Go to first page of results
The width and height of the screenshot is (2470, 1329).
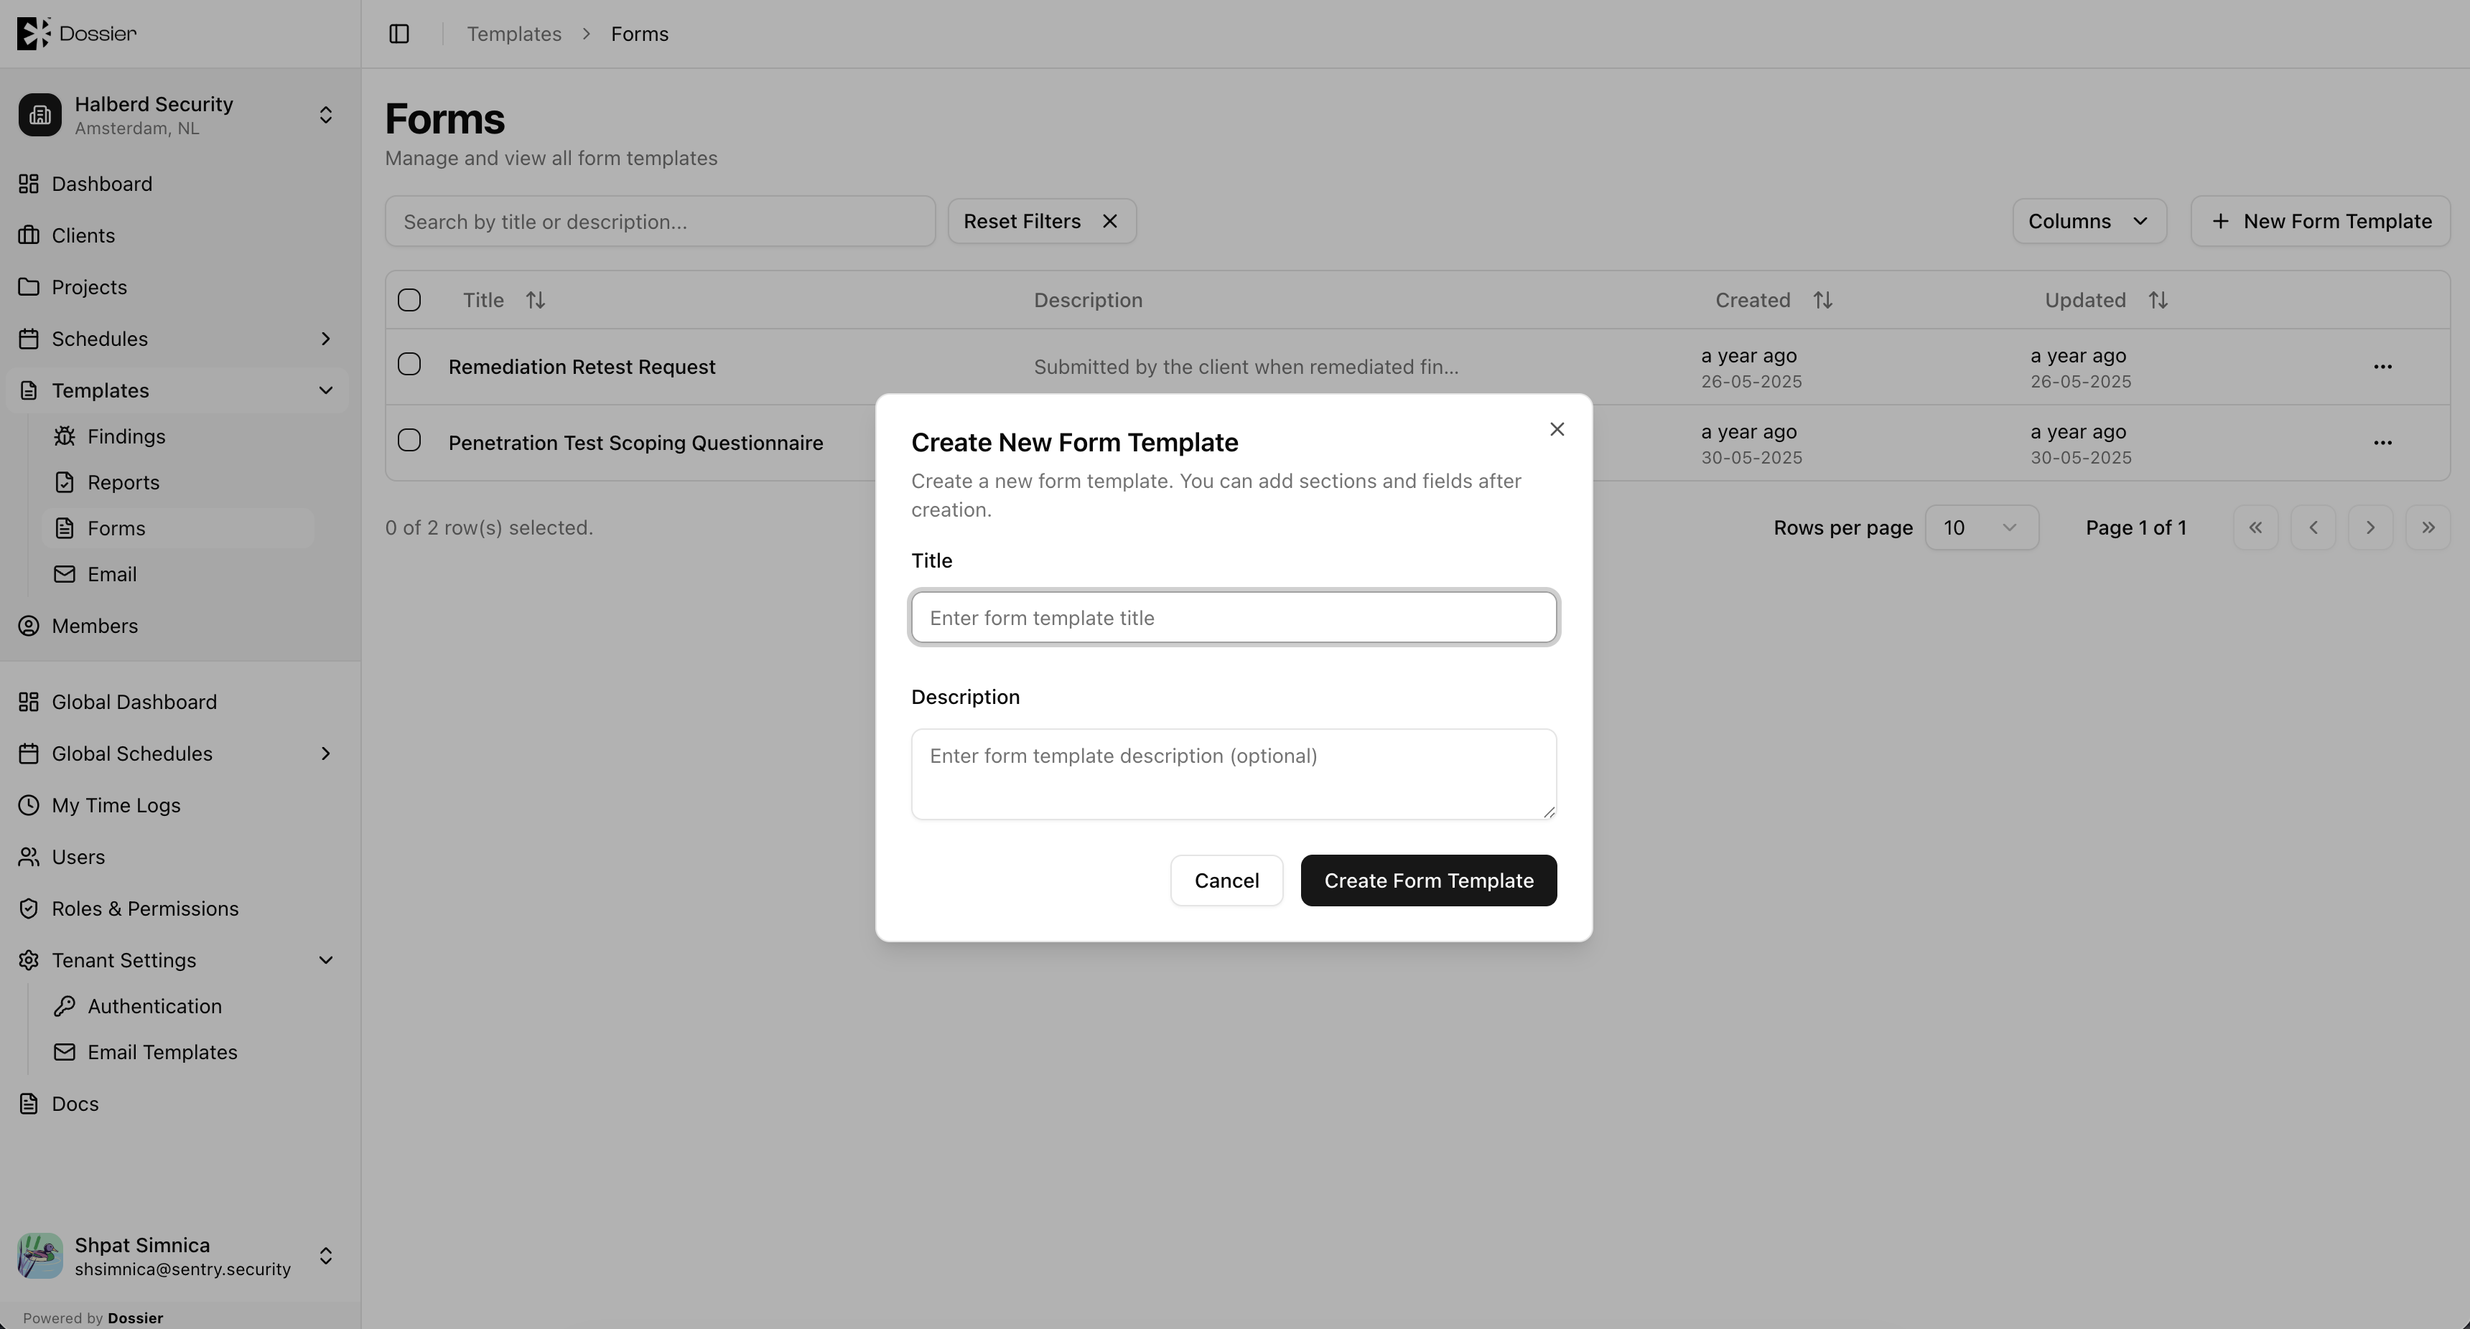pyautogui.click(x=2255, y=528)
